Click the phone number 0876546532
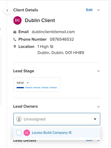The width and height of the screenshot is (111, 148). click(62, 39)
